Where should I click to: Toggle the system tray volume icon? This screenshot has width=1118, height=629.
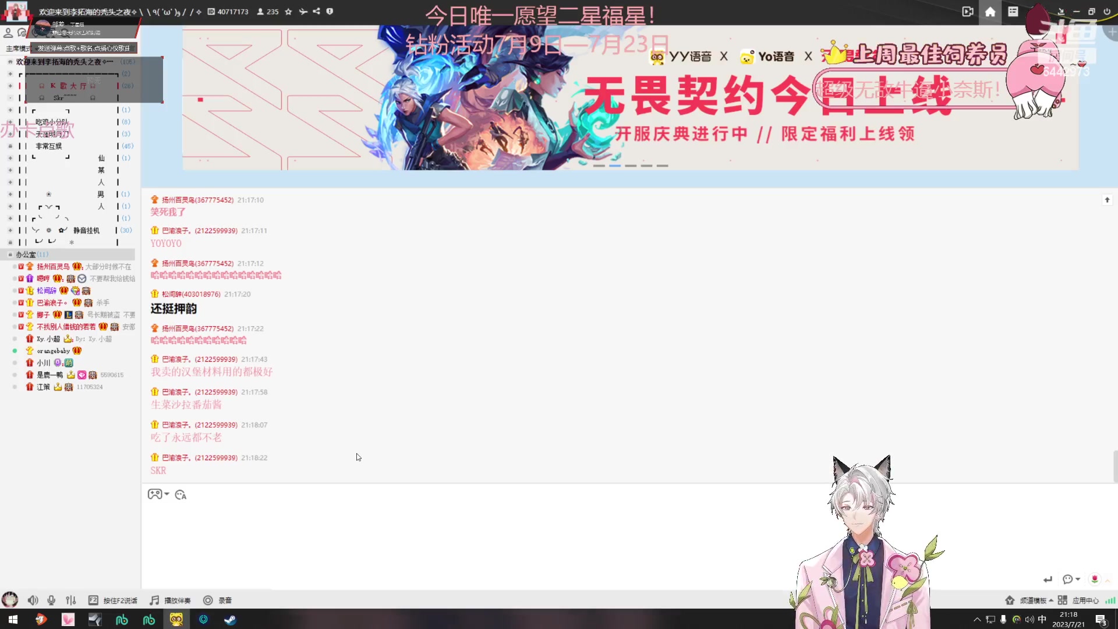tap(1029, 620)
